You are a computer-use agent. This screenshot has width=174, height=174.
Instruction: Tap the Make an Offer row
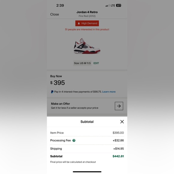point(87,106)
